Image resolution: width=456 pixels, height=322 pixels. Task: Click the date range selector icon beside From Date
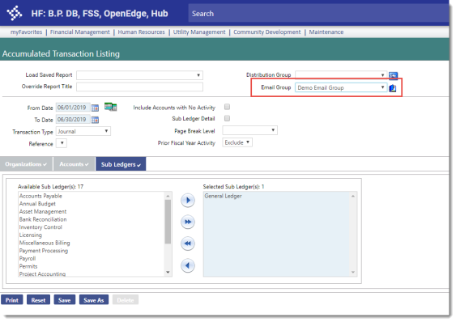pos(110,107)
